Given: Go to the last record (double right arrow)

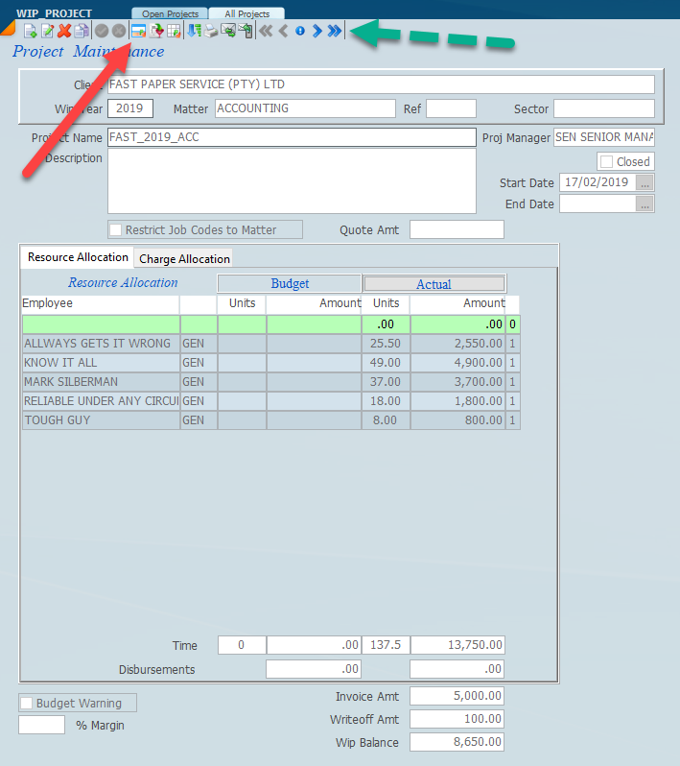Looking at the screenshot, I should (x=334, y=31).
